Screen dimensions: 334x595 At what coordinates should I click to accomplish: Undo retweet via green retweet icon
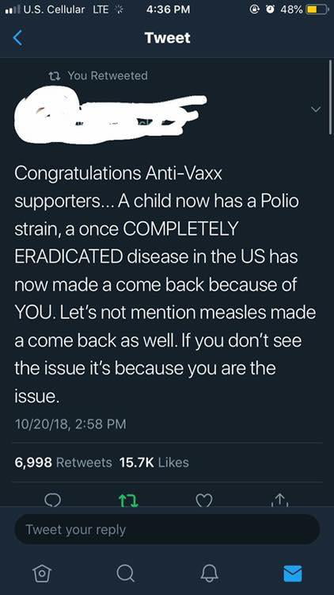pos(129,501)
